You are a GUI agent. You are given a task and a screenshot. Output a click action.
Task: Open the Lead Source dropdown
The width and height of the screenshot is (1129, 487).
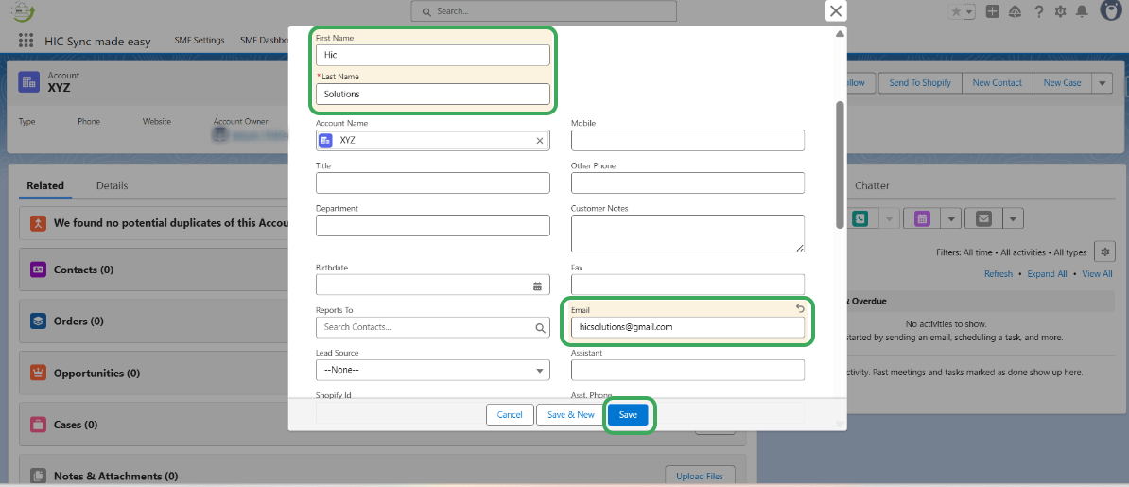(x=433, y=371)
